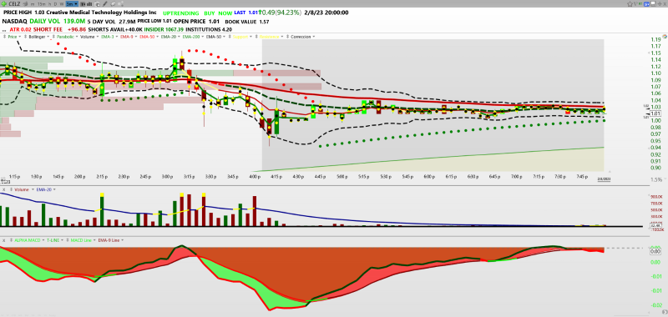Click the candlestick chart type icon
668x317 pixels.
click(83, 4)
